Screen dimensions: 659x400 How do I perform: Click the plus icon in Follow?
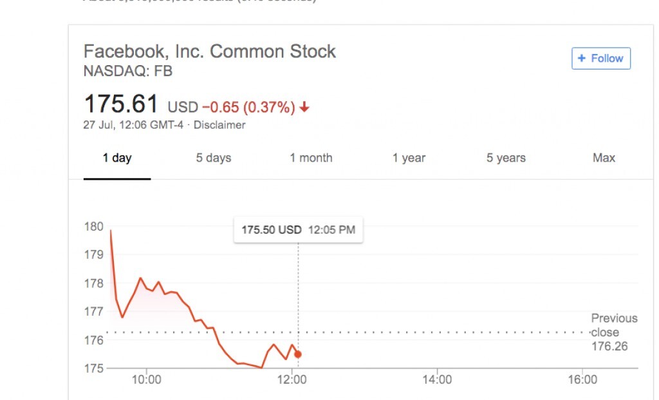click(582, 59)
